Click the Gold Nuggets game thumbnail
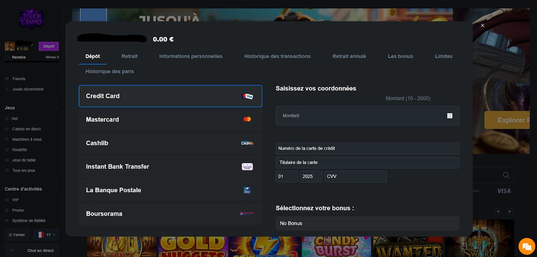The height and width of the screenshot is (257, 537). pos(193,246)
